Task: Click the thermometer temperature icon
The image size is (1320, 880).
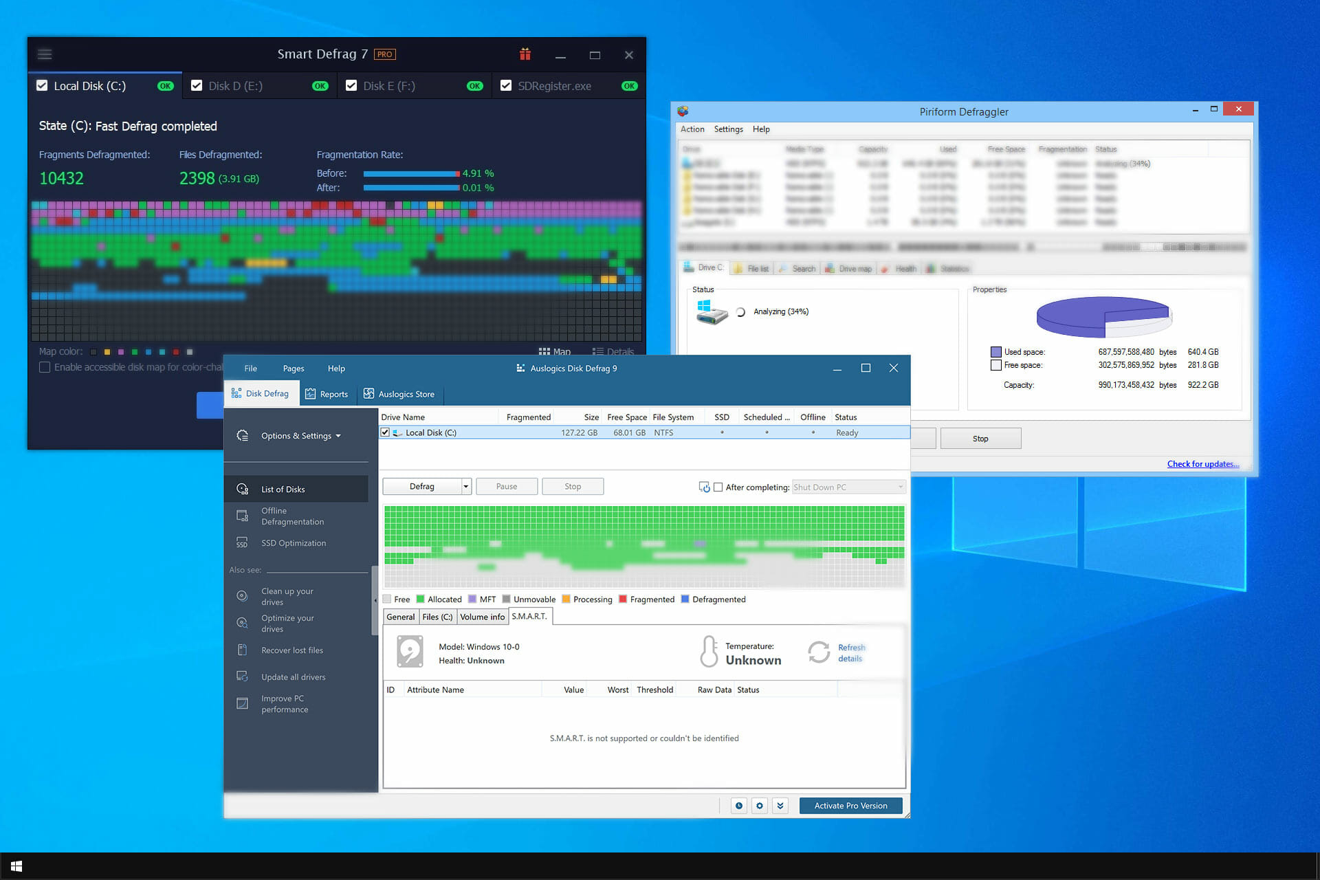Action: pyautogui.click(x=708, y=652)
